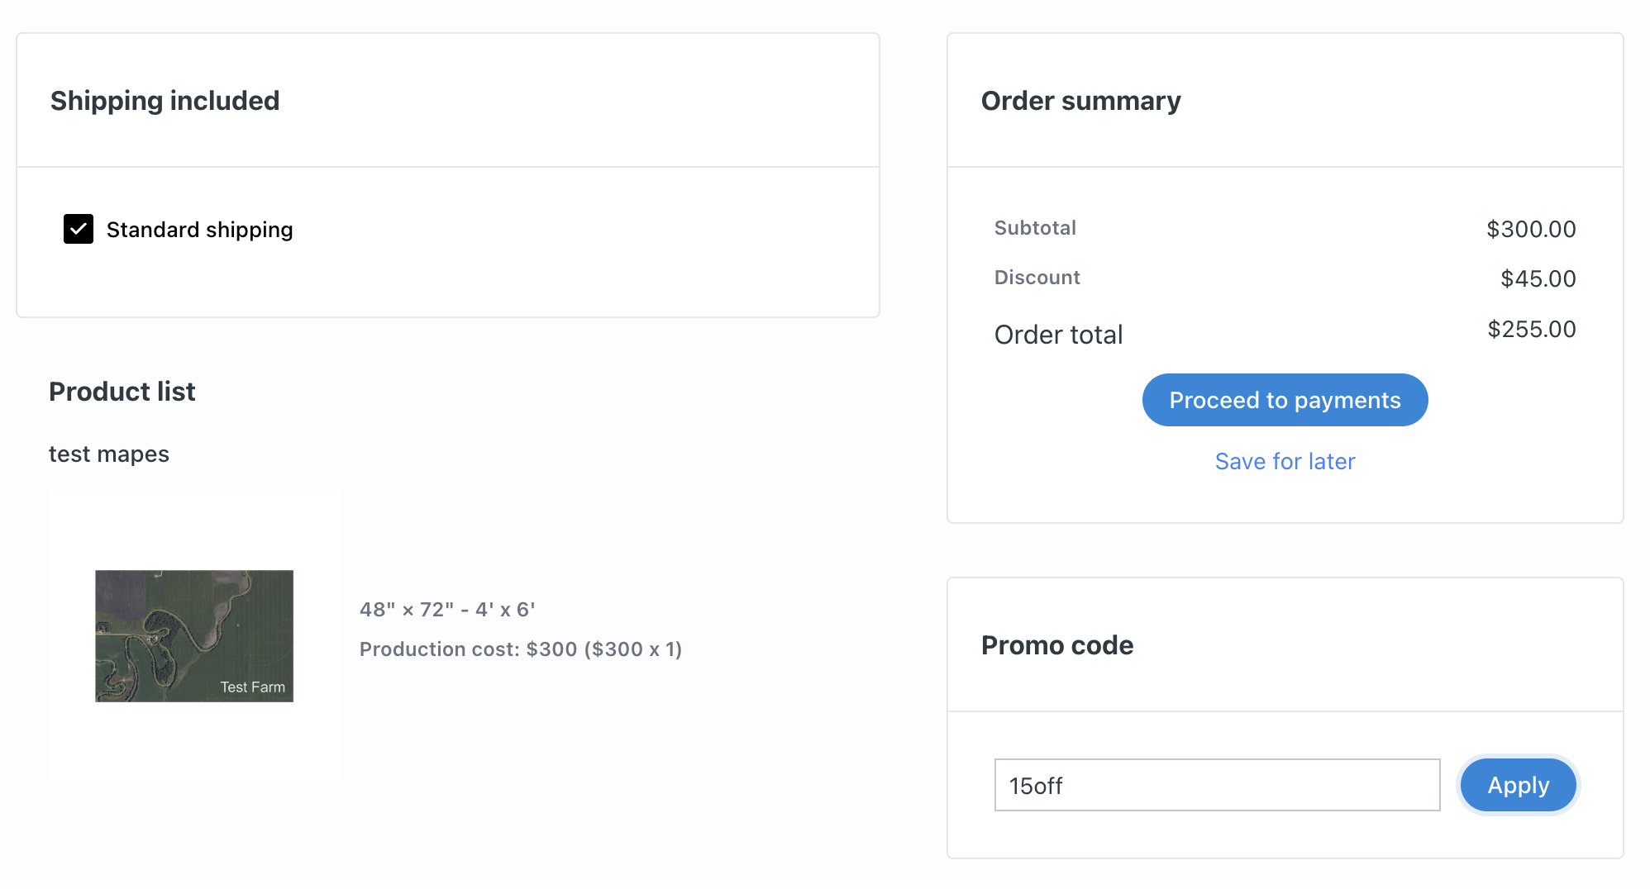Screen dimensions: 1650x889
Task: Apply the promo code
Action: pyautogui.click(x=1518, y=785)
